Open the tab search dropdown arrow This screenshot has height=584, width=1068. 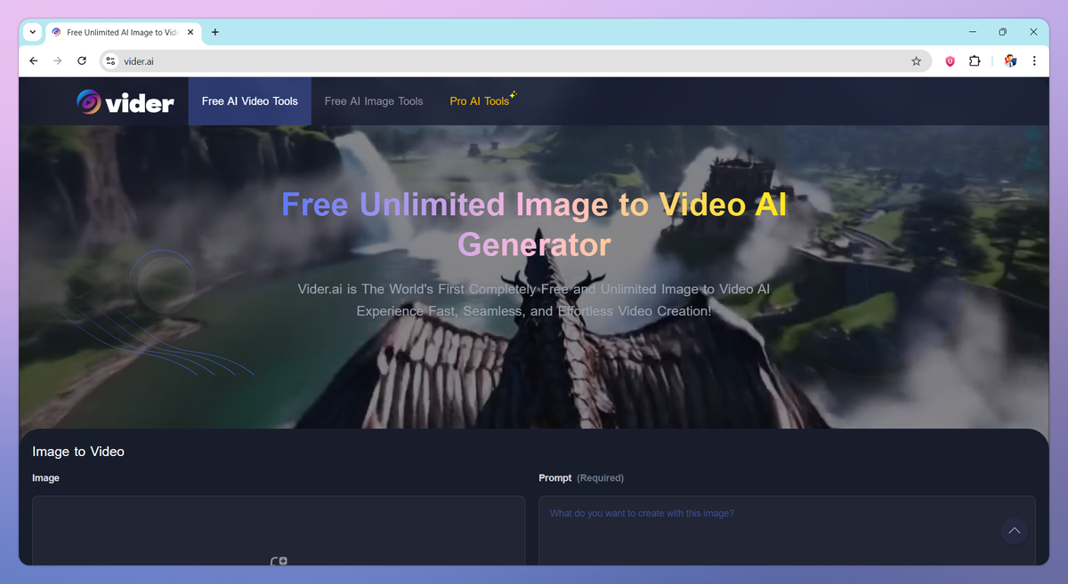pos(33,32)
